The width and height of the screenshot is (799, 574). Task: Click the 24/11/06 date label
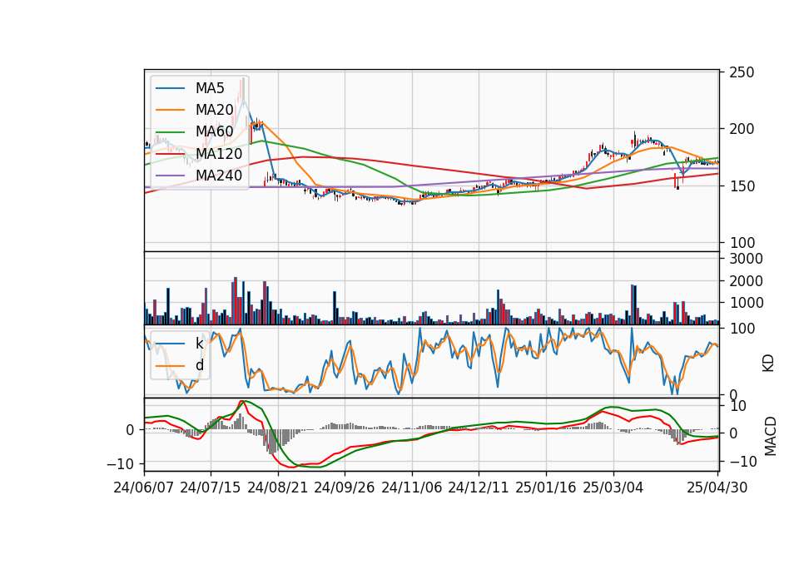coord(412,487)
